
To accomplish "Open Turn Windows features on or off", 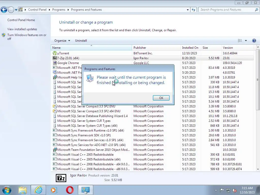I will click(x=27, y=37).
